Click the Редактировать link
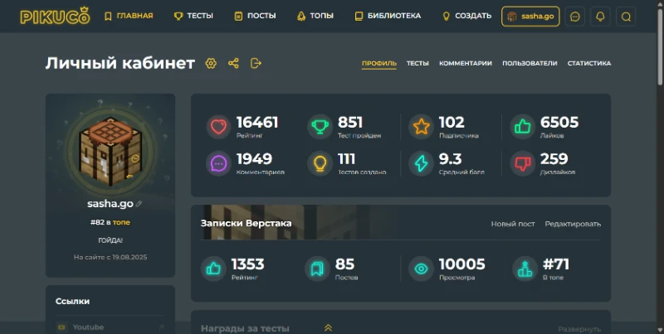Image resolution: width=664 pixels, height=334 pixels. pyautogui.click(x=573, y=224)
